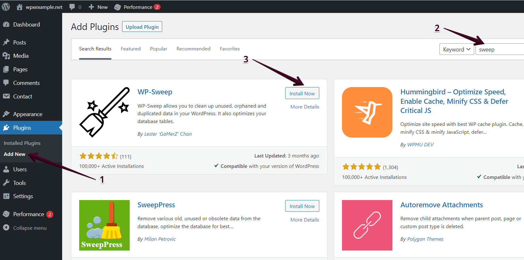This screenshot has height=260, width=524.
Task: Open author link Lester 'GaMerZ' Chan
Action: coord(168,134)
